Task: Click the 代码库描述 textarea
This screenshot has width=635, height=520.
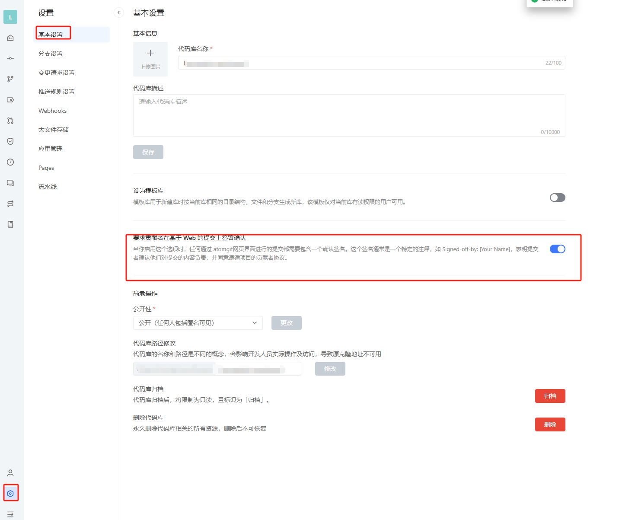Action: [x=349, y=115]
